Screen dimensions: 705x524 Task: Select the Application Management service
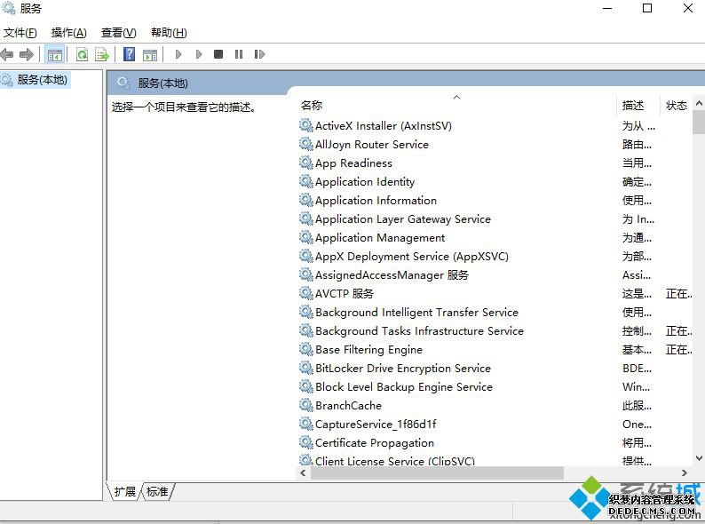380,238
